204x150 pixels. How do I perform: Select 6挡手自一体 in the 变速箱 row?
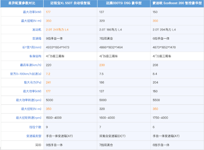coord(161,39)
